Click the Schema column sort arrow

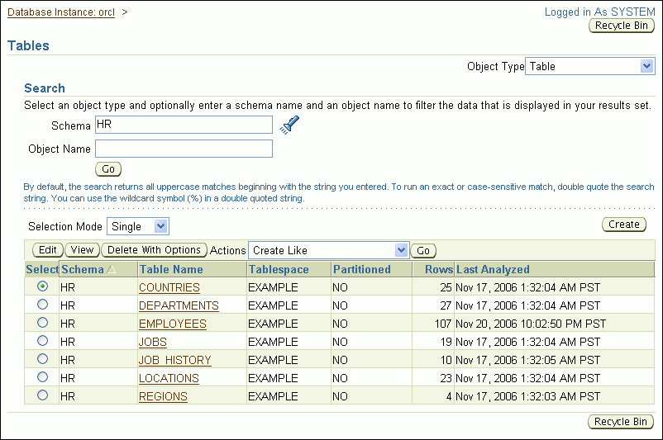point(111,270)
